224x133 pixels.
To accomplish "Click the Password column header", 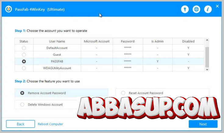I will coord(128,41).
